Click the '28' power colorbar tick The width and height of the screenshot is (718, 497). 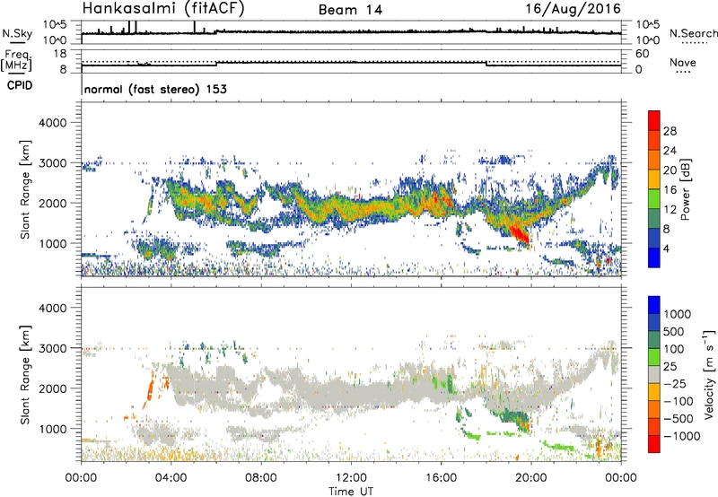click(670, 131)
